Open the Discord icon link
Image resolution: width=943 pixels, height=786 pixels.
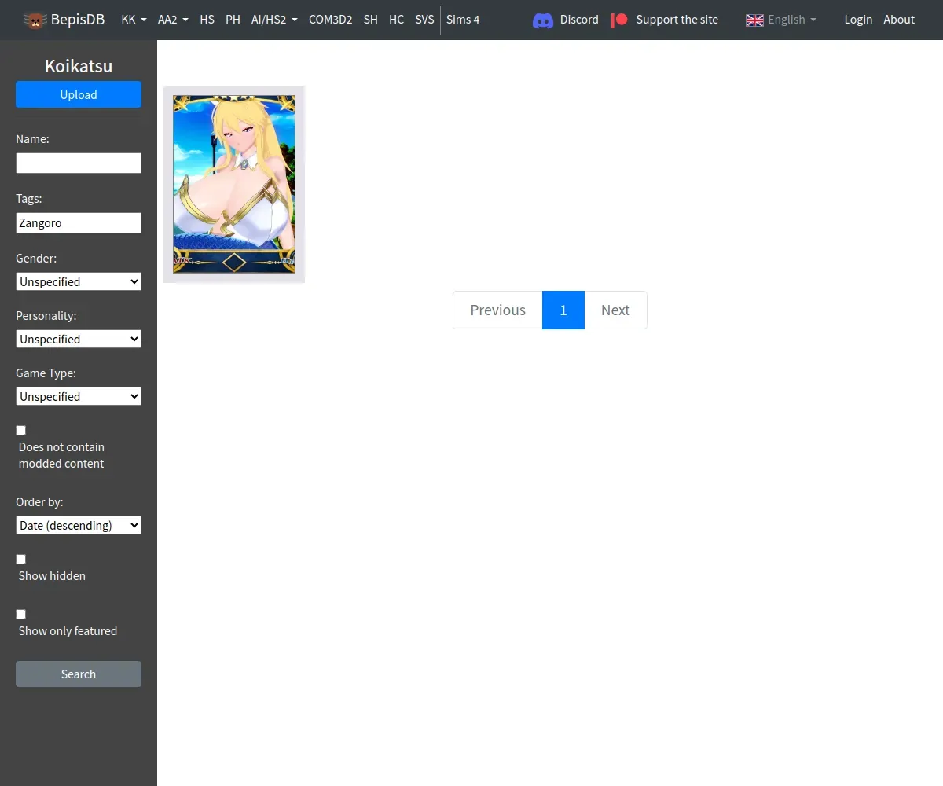(543, 20)
